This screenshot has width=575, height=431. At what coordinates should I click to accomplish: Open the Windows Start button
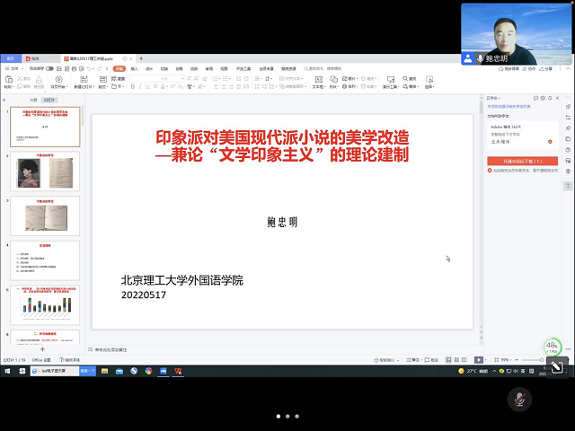click(x=7, y=371)
